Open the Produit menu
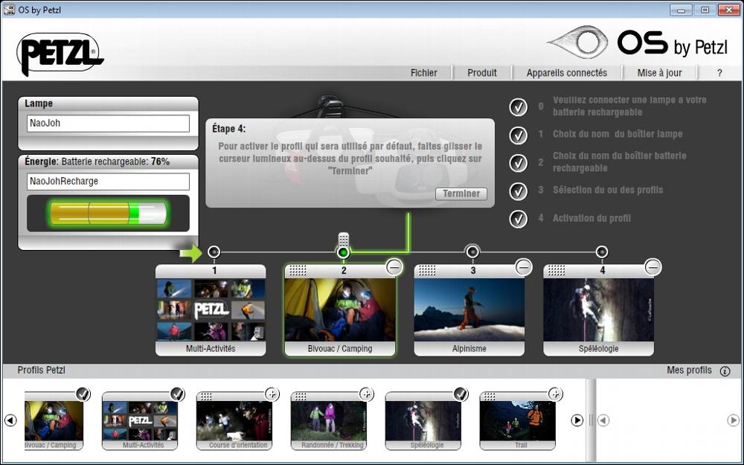 pos(482,73)
